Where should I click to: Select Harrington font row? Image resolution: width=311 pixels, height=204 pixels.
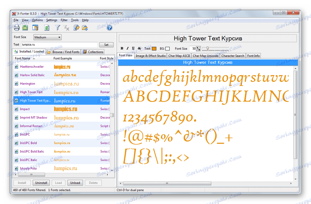61,84
